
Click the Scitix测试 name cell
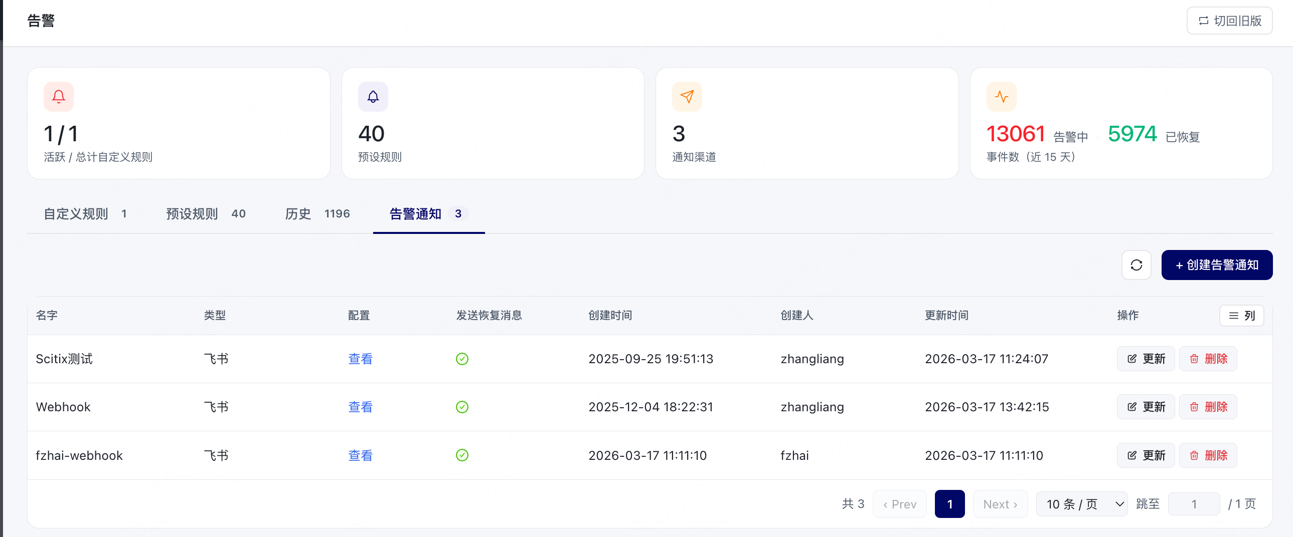64,359
